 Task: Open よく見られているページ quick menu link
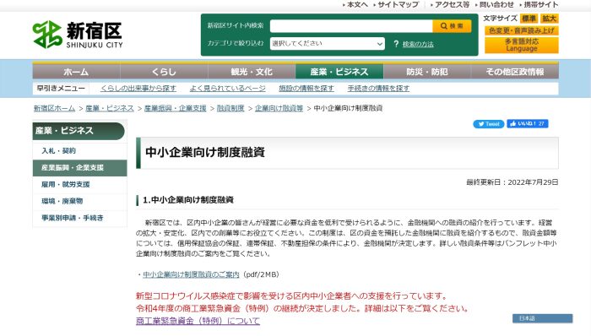pyautogui.click(x=227, y=88)
